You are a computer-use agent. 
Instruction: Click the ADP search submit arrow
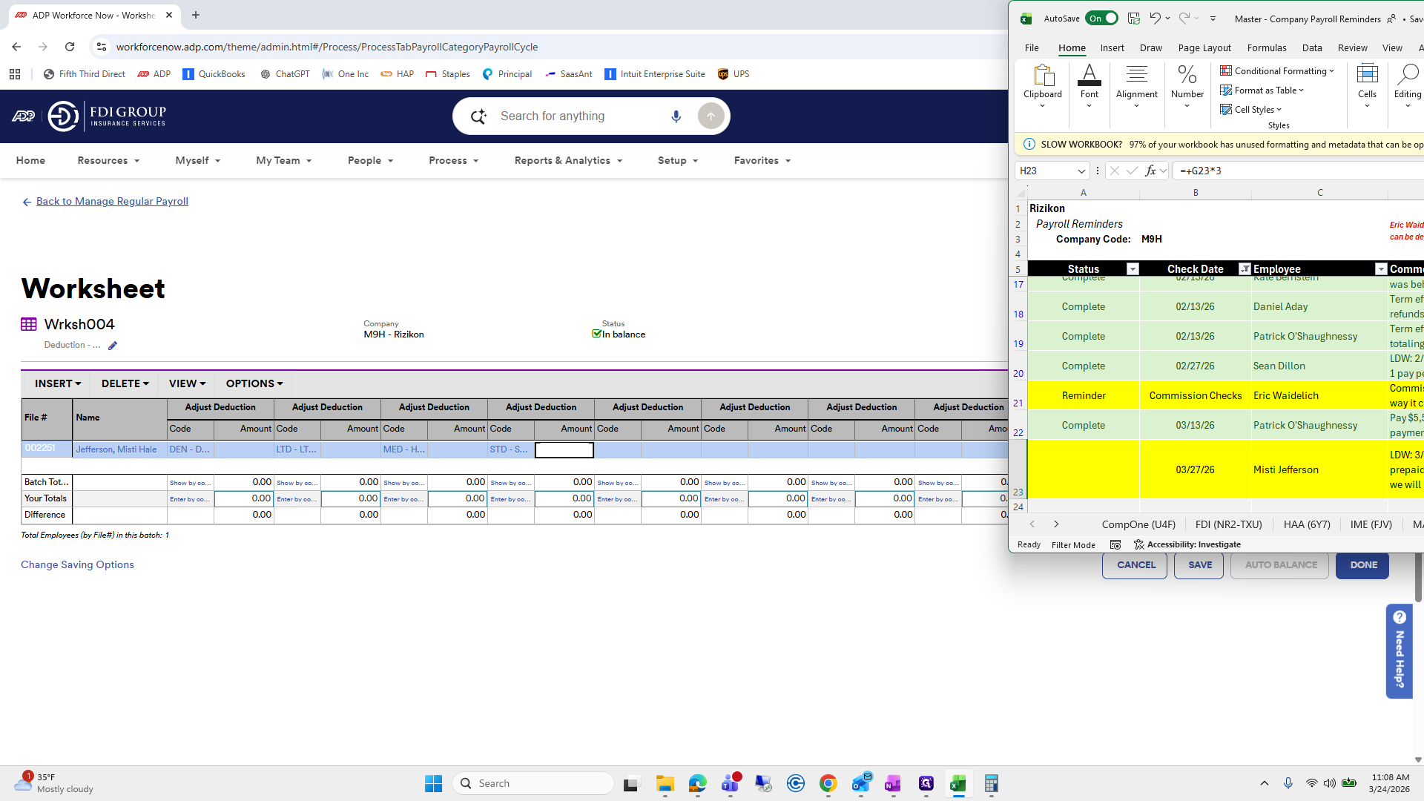coord(711,116)
